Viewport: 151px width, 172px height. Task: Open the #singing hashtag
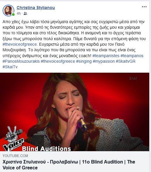[x=84, y=61]
